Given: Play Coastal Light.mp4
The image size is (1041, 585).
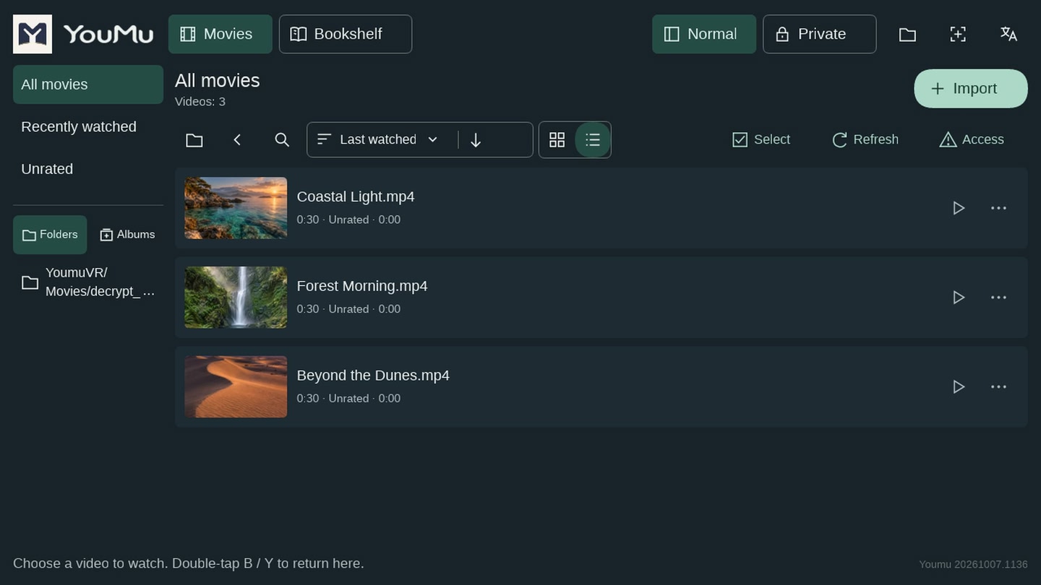Looking at the screenshot, I should click(x=959, y=208).
